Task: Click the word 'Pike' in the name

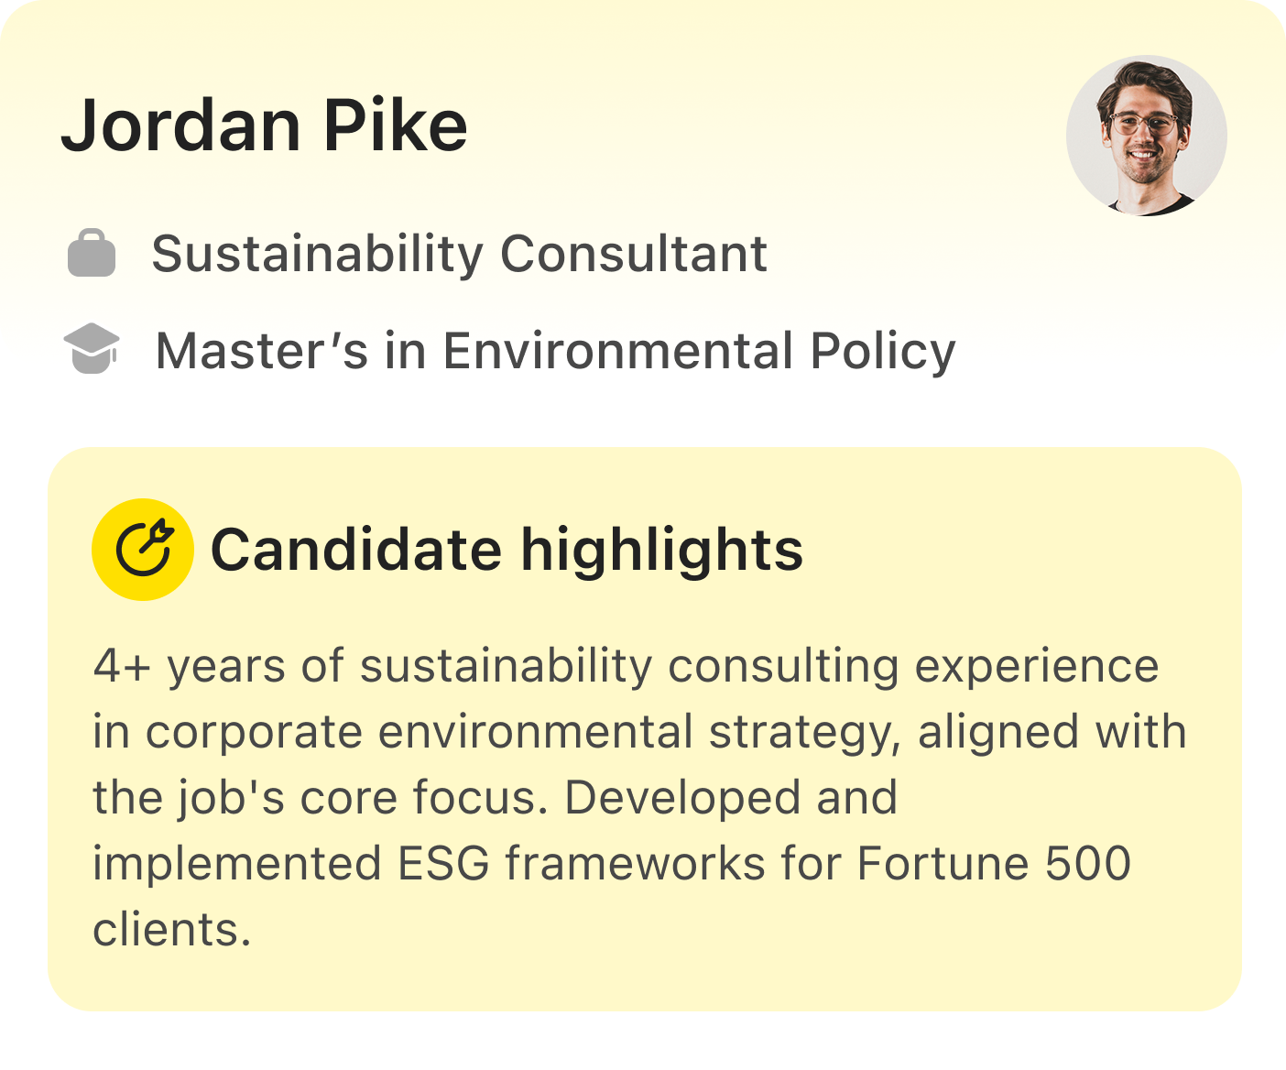Action: coord(395,126)
